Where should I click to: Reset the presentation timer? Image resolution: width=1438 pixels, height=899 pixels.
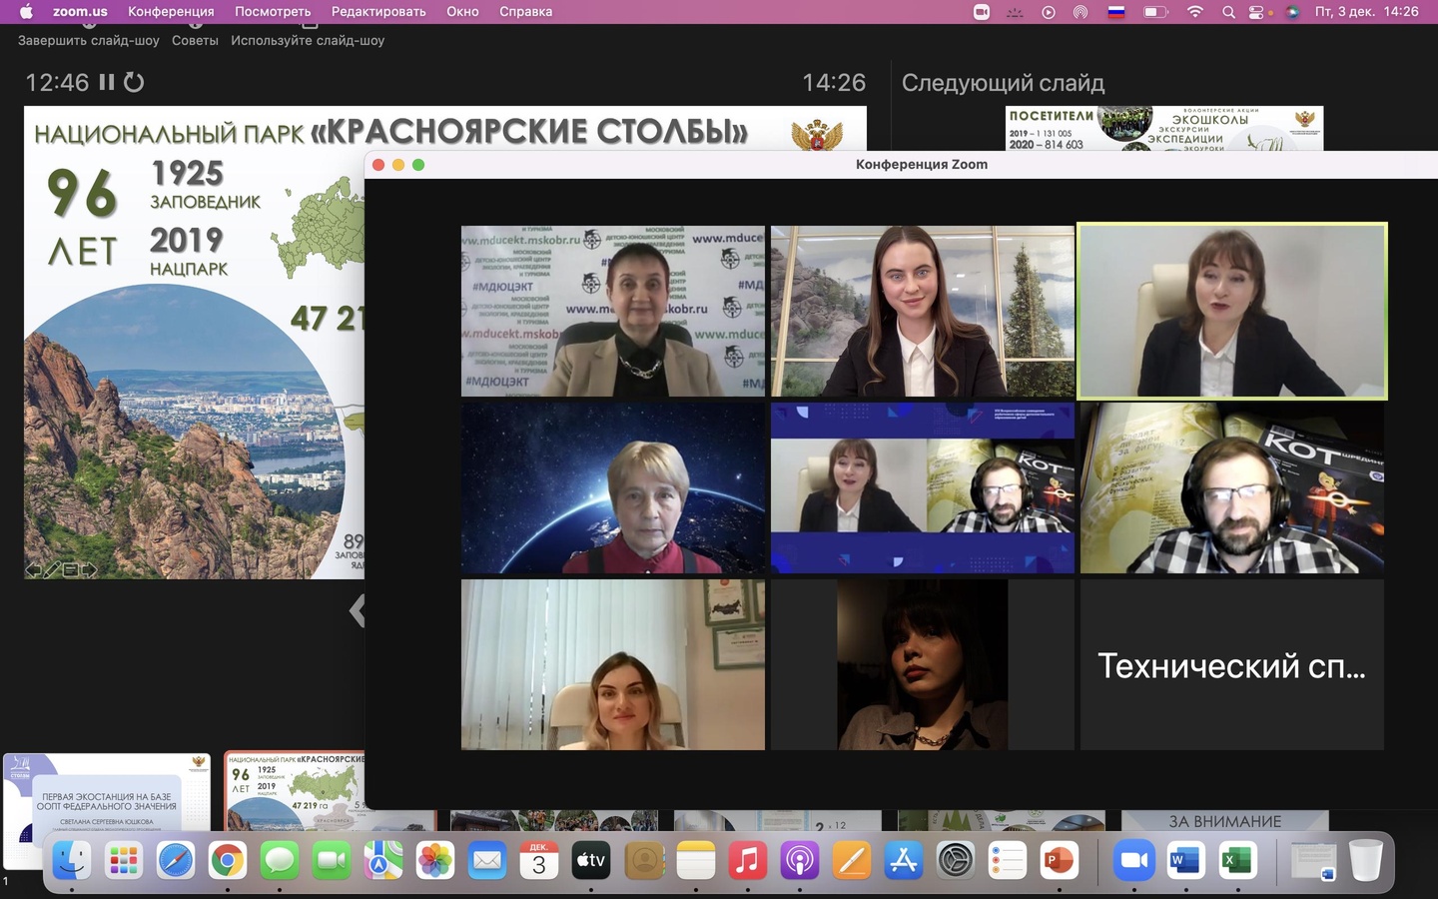tap(134, 82)
